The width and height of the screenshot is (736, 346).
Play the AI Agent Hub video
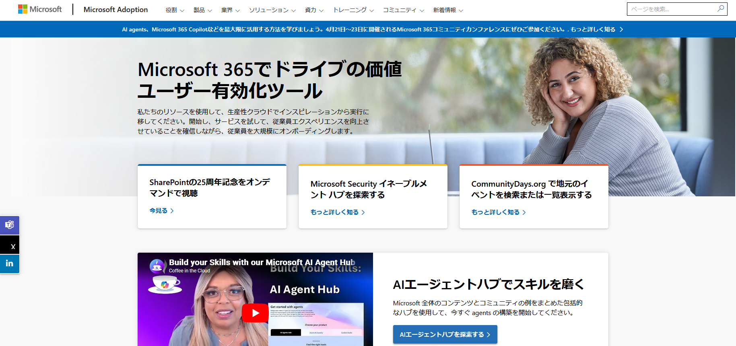tap(255, 313)
